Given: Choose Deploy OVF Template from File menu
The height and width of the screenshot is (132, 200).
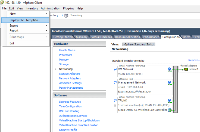Looking at the screenshot, I should point(25,20).
